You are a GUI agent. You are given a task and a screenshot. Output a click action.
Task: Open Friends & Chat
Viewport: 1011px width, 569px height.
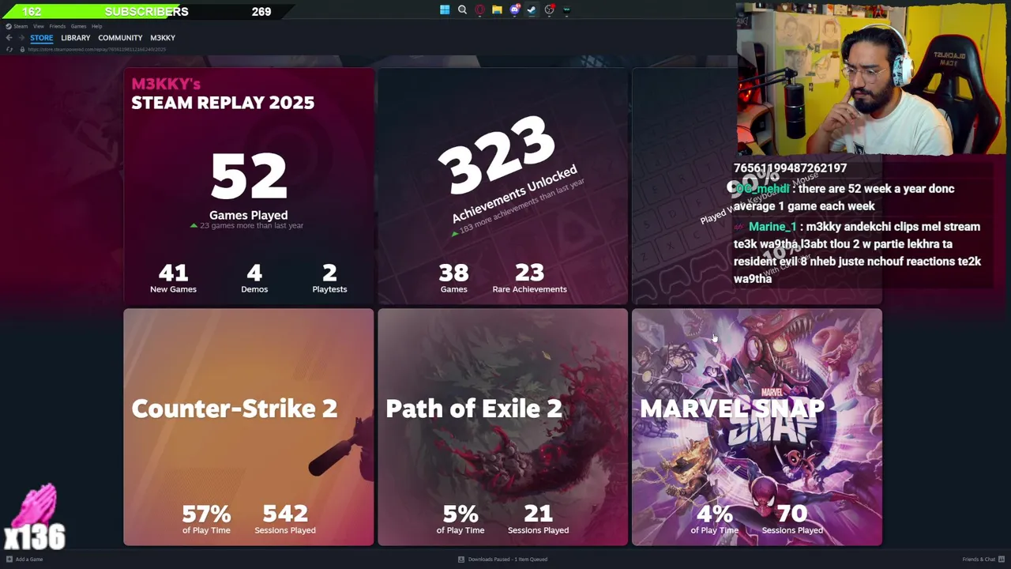[x=979, y=560]
